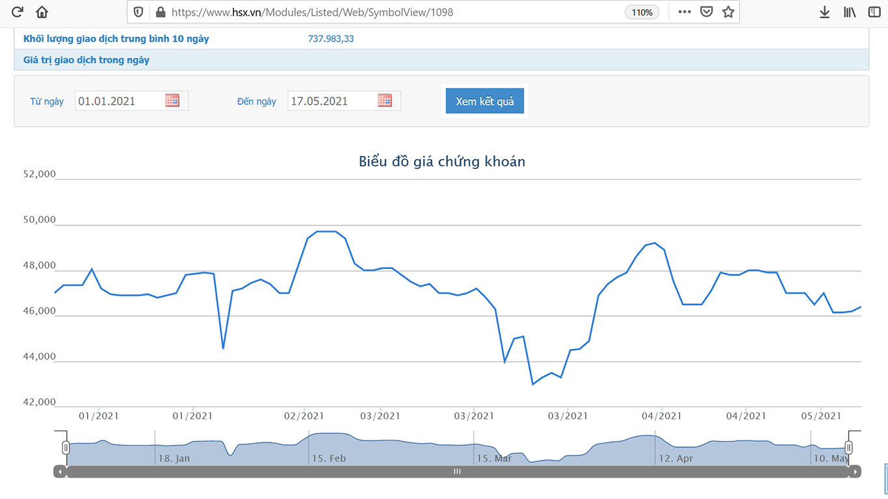This screenshot has width=888, height=499.
Task: Click the 110% zoom level indicator
Action: click(642, 12)
